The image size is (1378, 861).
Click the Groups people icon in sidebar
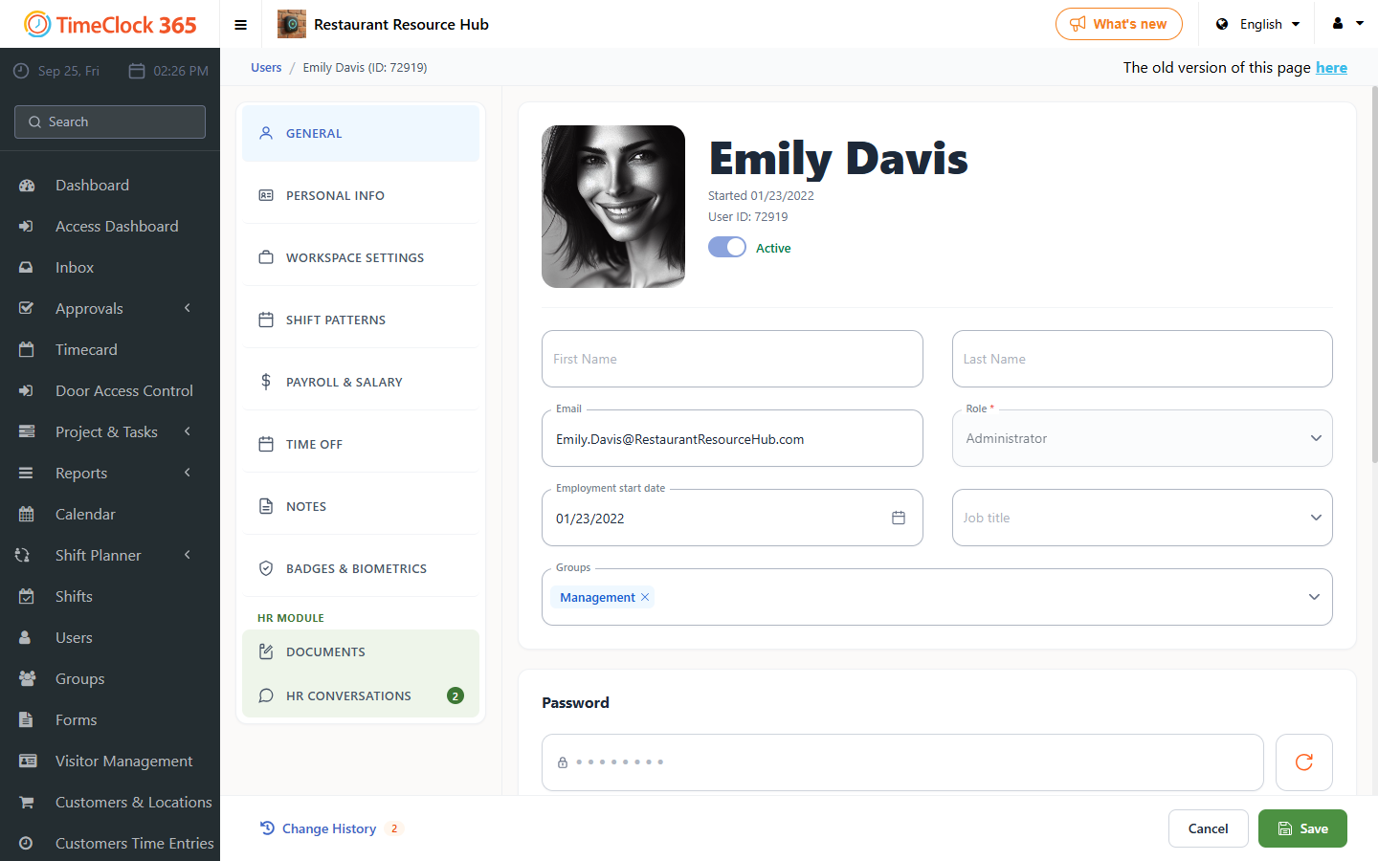27,679
